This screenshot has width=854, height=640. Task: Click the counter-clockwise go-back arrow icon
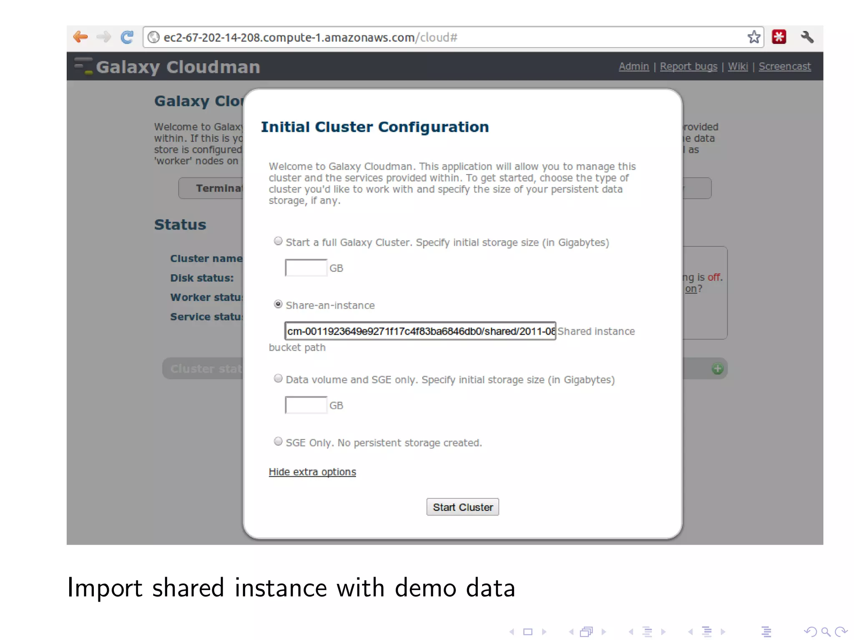pyautogui.click(x=810, y=632)
